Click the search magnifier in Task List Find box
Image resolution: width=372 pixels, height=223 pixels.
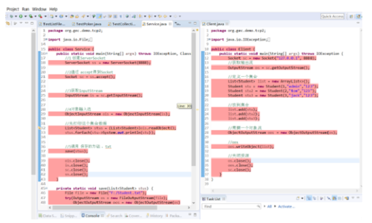click(x=258, y=206)
